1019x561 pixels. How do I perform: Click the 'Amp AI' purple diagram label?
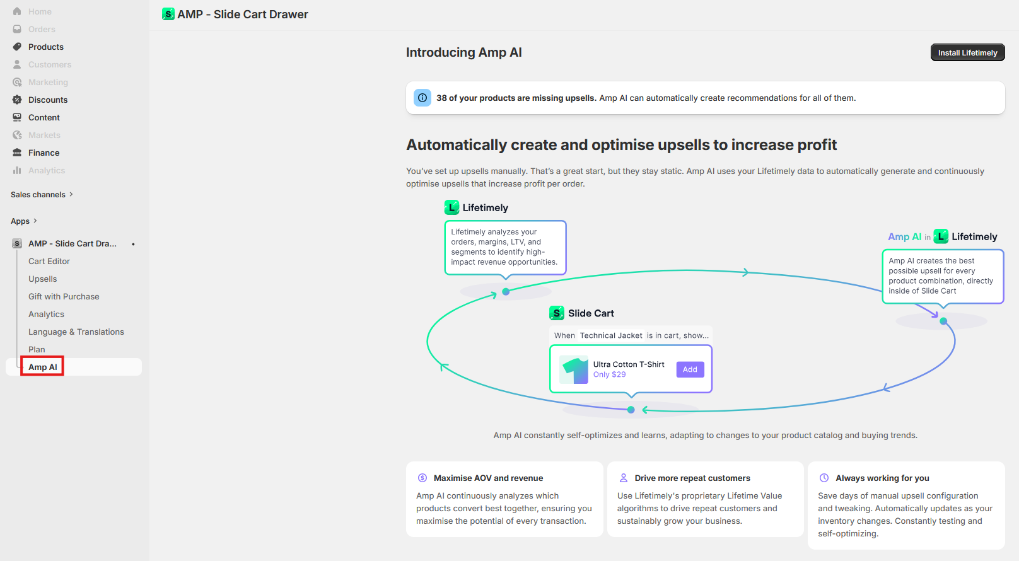[904, 236]
